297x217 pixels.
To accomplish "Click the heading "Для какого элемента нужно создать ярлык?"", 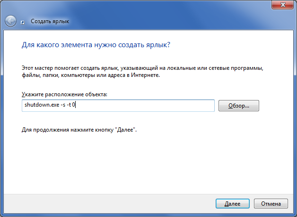I will [96, 45].
